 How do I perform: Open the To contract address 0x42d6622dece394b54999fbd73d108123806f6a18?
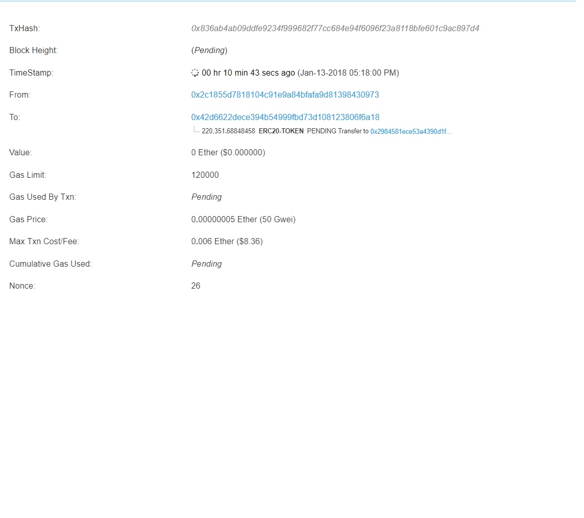pyautogui.click(x=285, y=117)
